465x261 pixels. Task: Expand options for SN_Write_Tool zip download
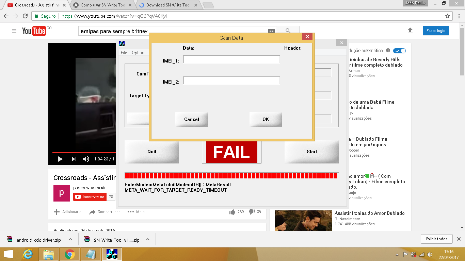148,239
